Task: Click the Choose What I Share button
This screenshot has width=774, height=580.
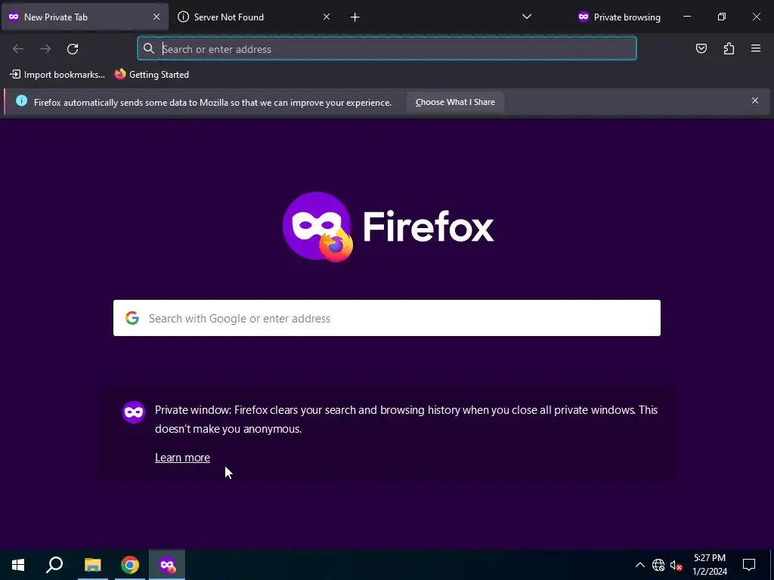Action: point(455,102)
